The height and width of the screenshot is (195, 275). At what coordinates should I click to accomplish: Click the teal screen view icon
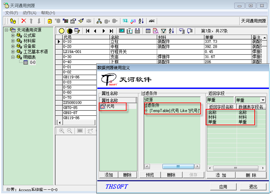click(122, 31)
